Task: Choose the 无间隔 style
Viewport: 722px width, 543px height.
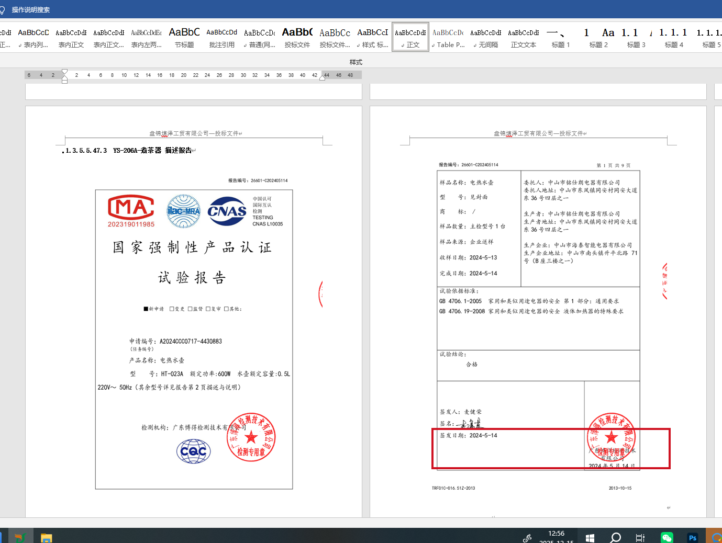Action: (486, 38)
